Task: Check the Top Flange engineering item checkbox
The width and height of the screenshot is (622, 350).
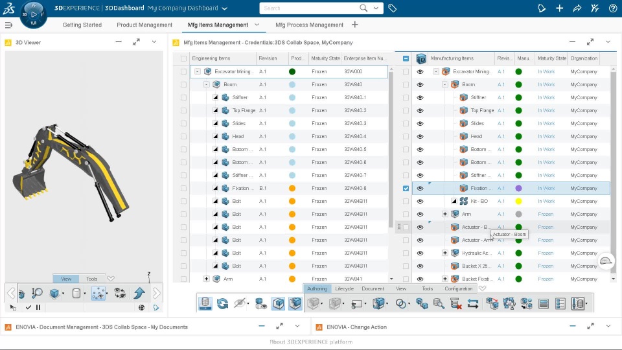Action: [x=183, y=111]
